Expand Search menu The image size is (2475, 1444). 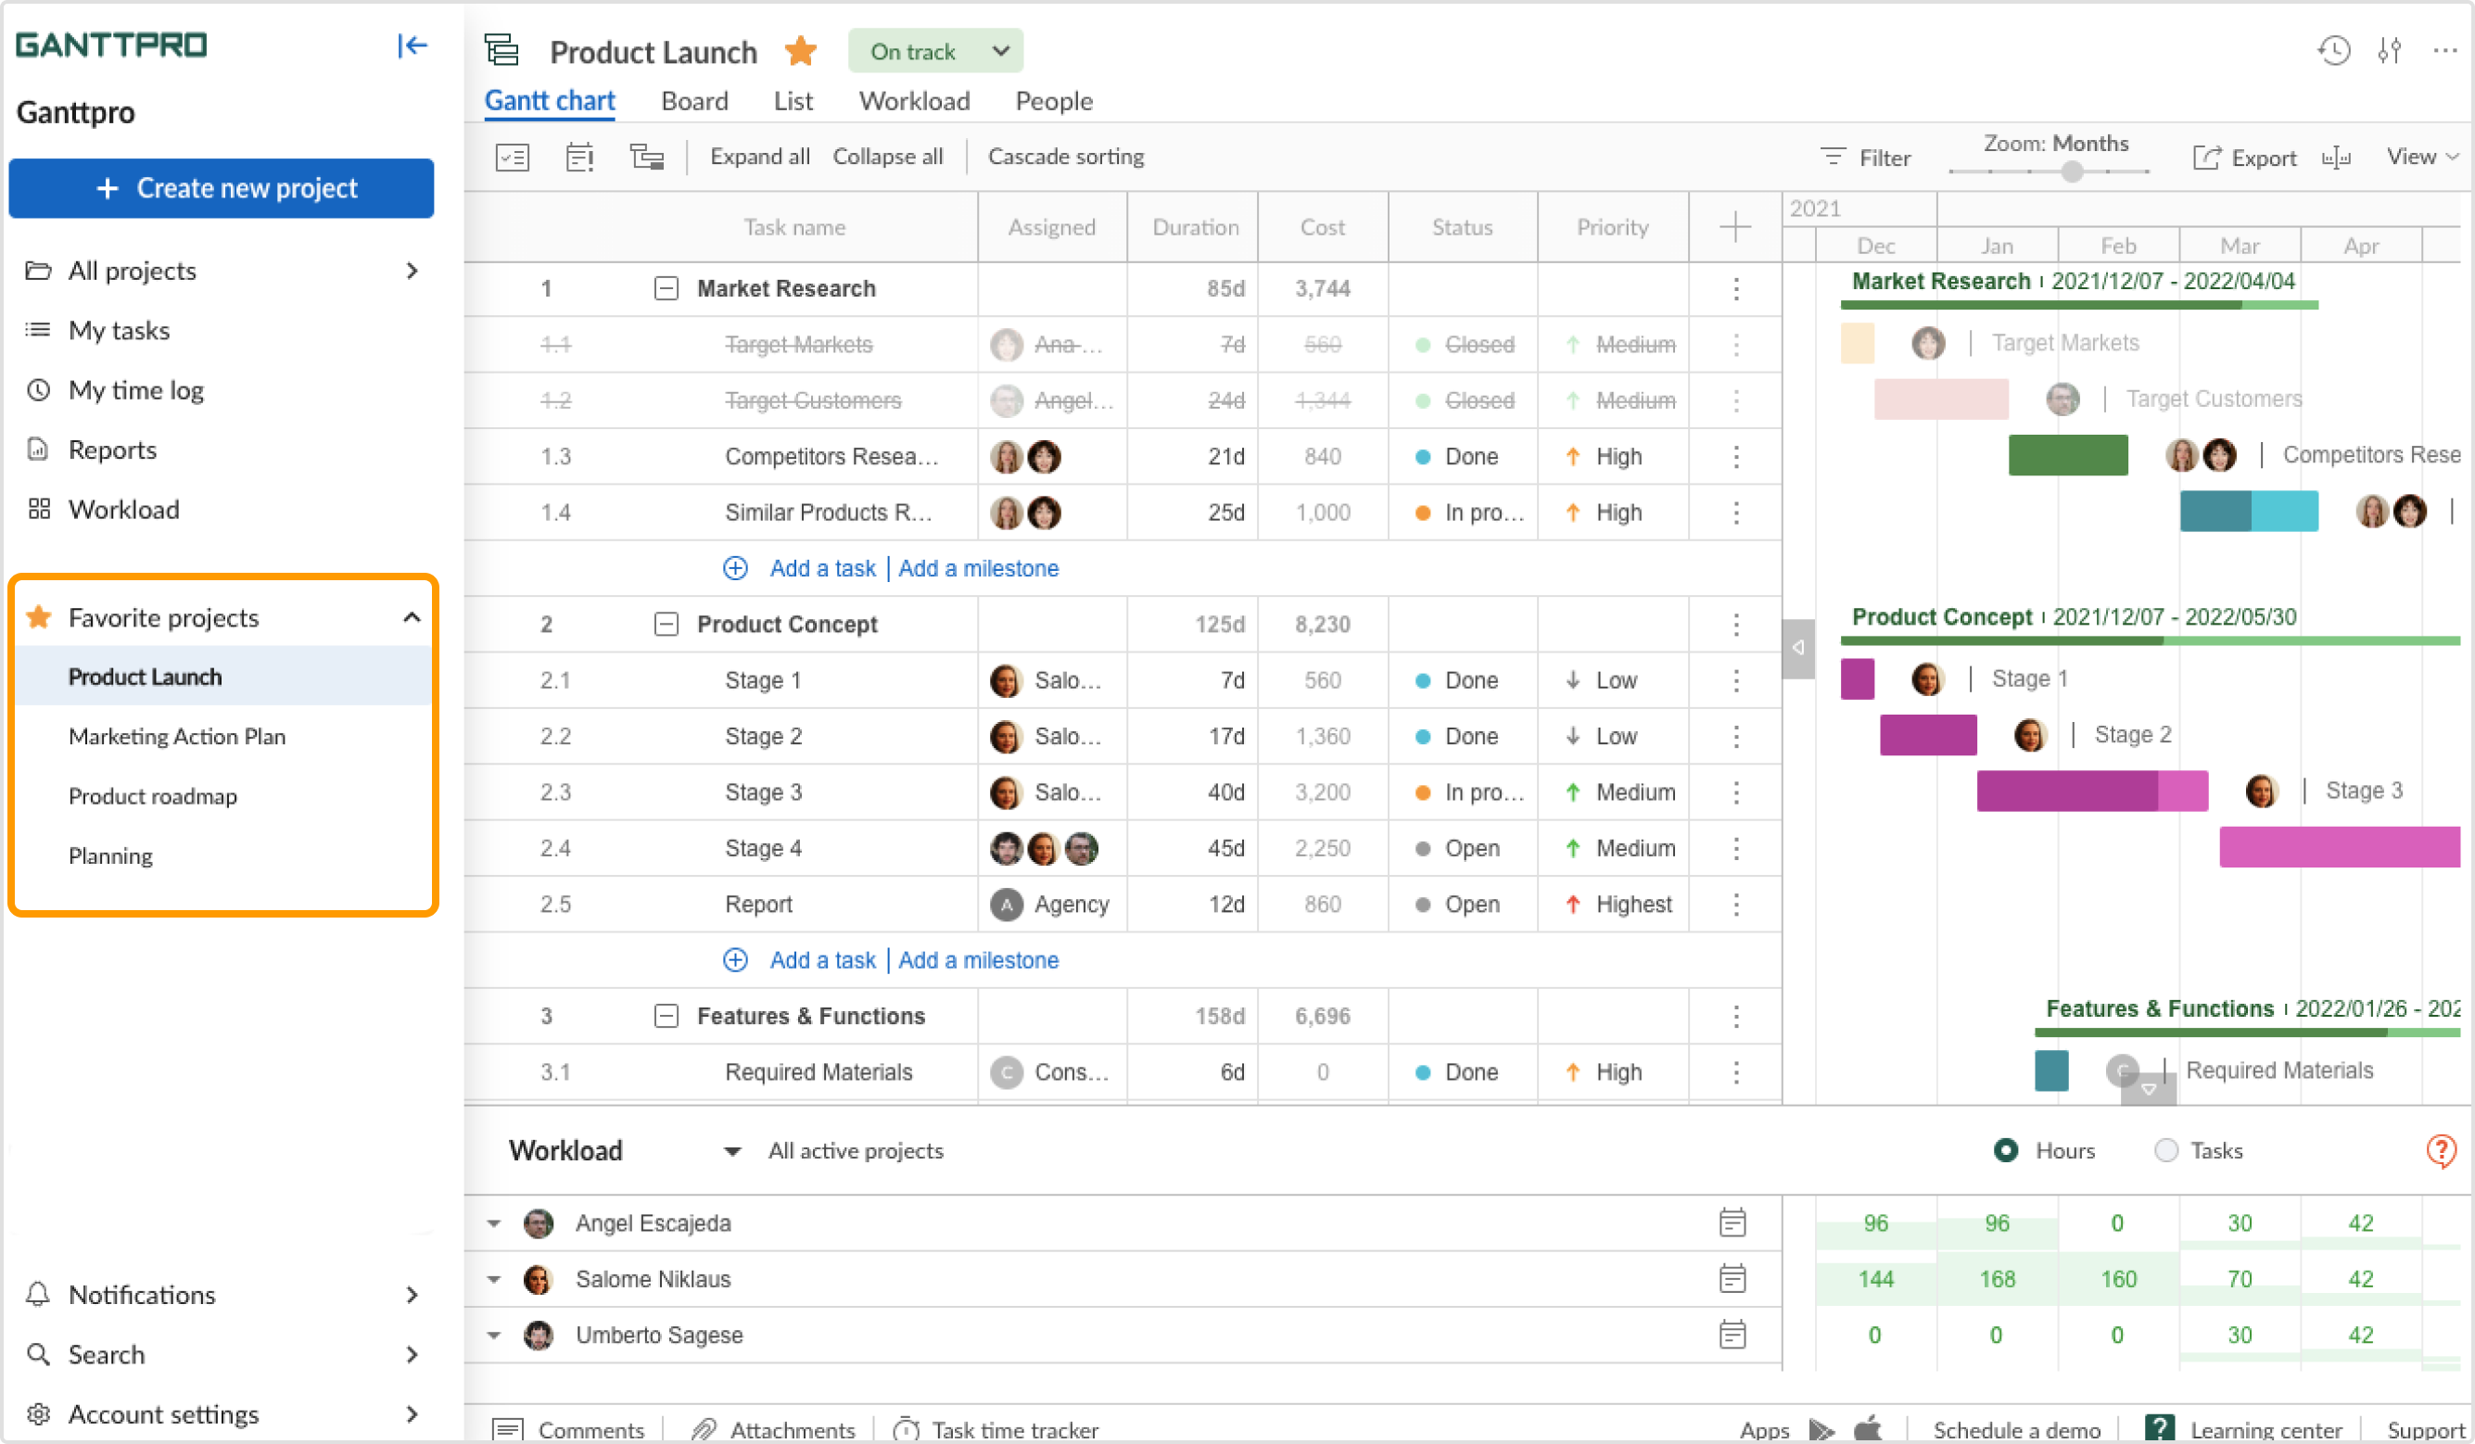(x=412, y=1355)
